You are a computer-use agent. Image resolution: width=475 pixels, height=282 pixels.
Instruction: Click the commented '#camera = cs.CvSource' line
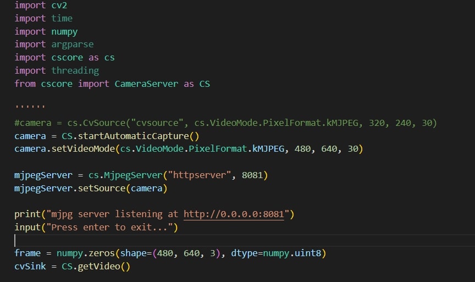click(226, 123)
